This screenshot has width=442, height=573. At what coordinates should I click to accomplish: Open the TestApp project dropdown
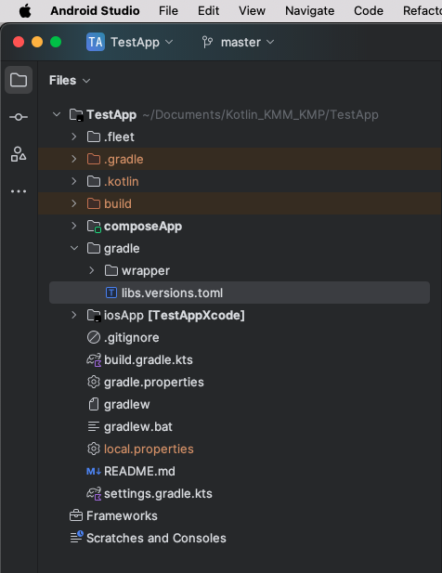(142, 42)
